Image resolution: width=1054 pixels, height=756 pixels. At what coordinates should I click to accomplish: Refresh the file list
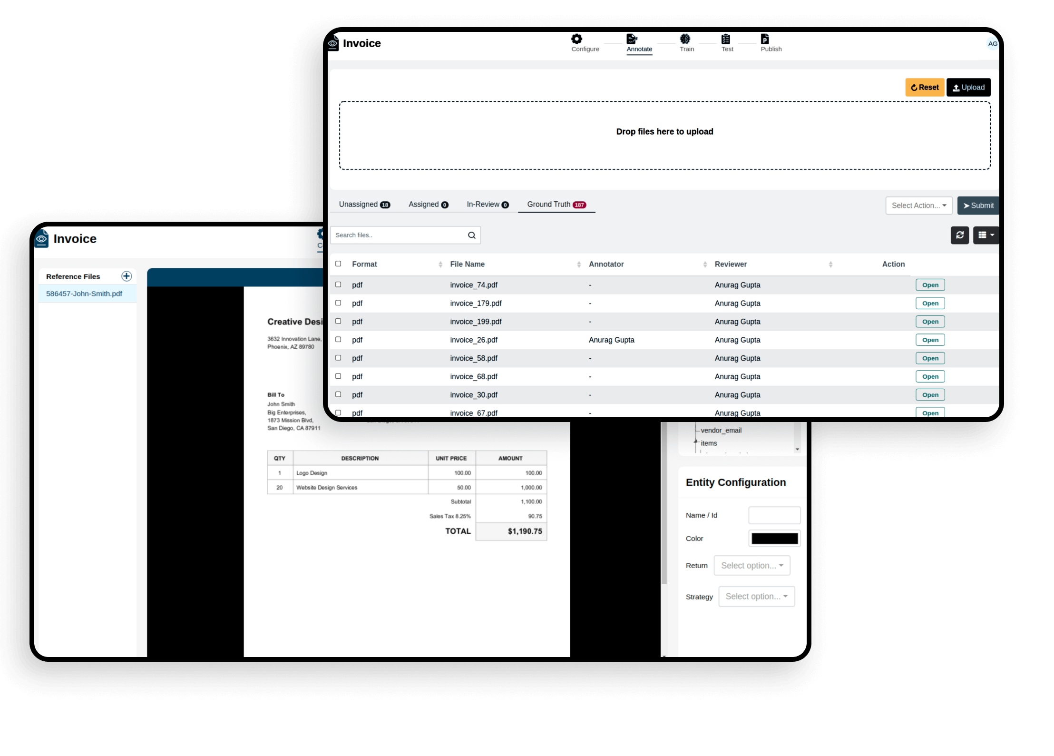[x=960, y=235]
